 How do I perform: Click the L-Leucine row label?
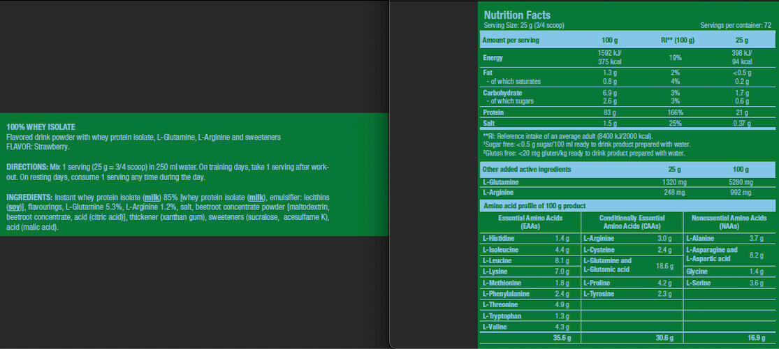497,260
